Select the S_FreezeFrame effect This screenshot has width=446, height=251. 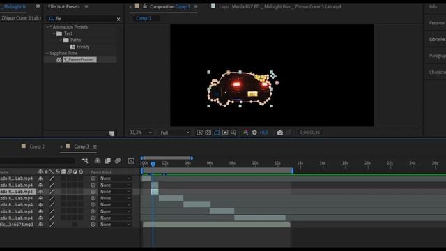pyautogui.click(x=79, y=60)
